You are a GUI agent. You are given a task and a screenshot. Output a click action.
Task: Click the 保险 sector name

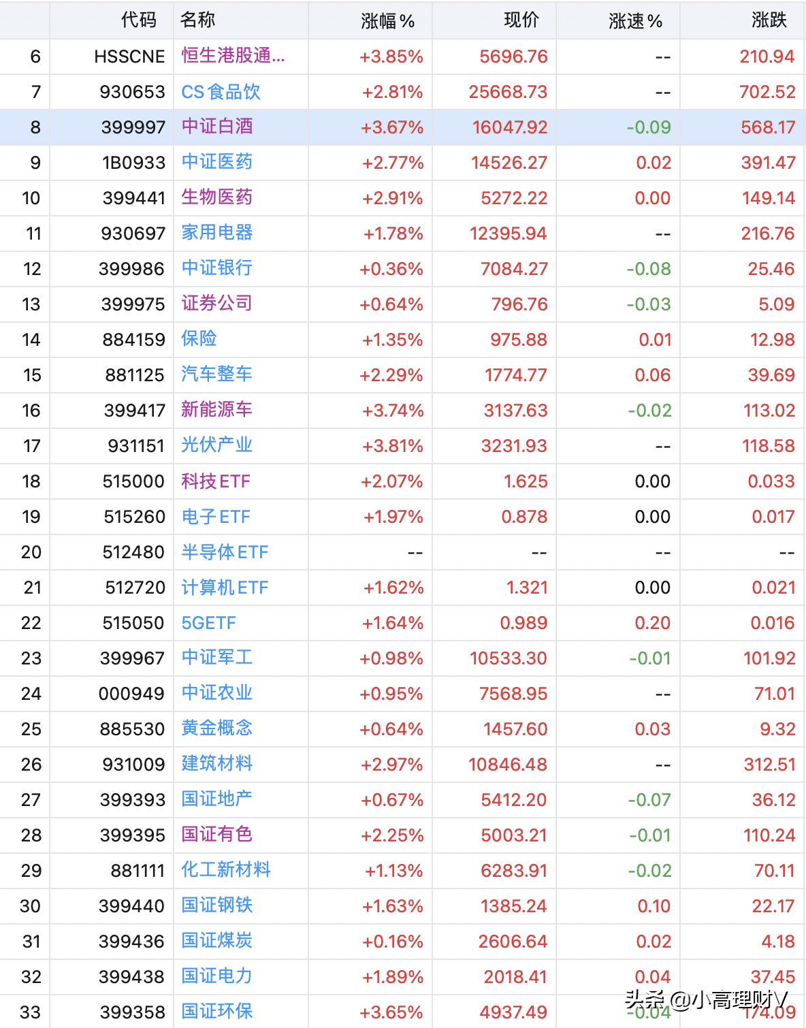[199, 339]
